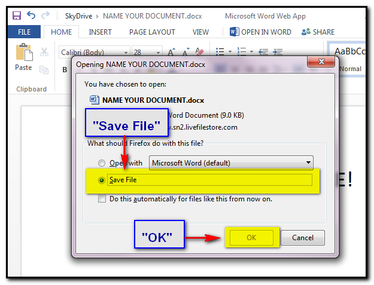Select the Open with radio button
This screenshot has height=285, width=374.
click(102, 163)
